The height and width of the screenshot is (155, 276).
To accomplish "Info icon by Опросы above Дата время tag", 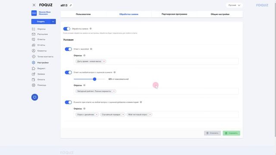I will (x=85, y=56).
